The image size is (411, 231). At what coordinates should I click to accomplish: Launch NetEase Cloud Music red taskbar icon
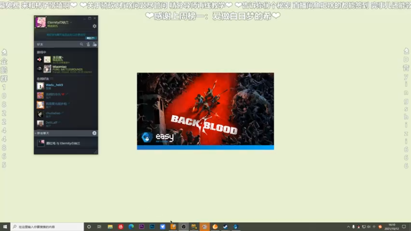[121, 227]
